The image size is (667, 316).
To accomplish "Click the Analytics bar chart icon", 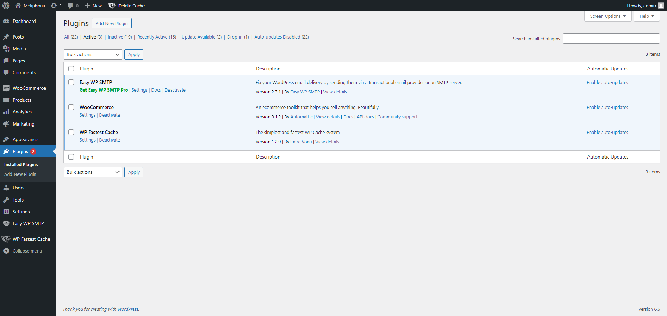I will [x=6, y=112].
